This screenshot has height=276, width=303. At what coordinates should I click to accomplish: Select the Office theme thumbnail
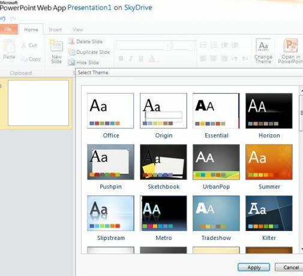coord(110,111)
